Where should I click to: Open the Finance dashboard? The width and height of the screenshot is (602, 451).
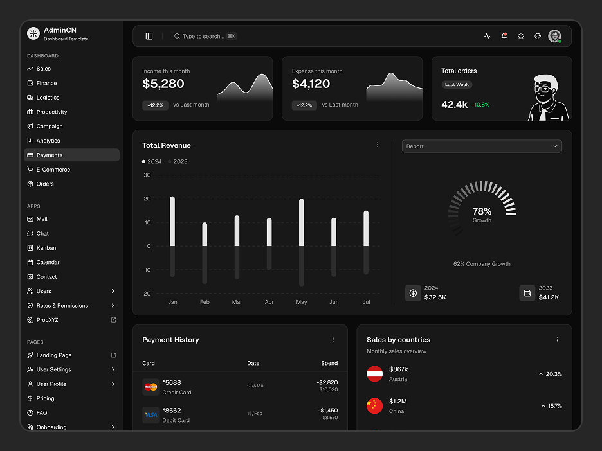click(71, 83)
